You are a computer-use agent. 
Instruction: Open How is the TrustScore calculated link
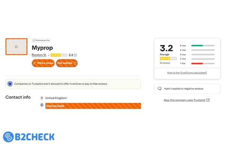pyautogui.click(x=187, y=73)
